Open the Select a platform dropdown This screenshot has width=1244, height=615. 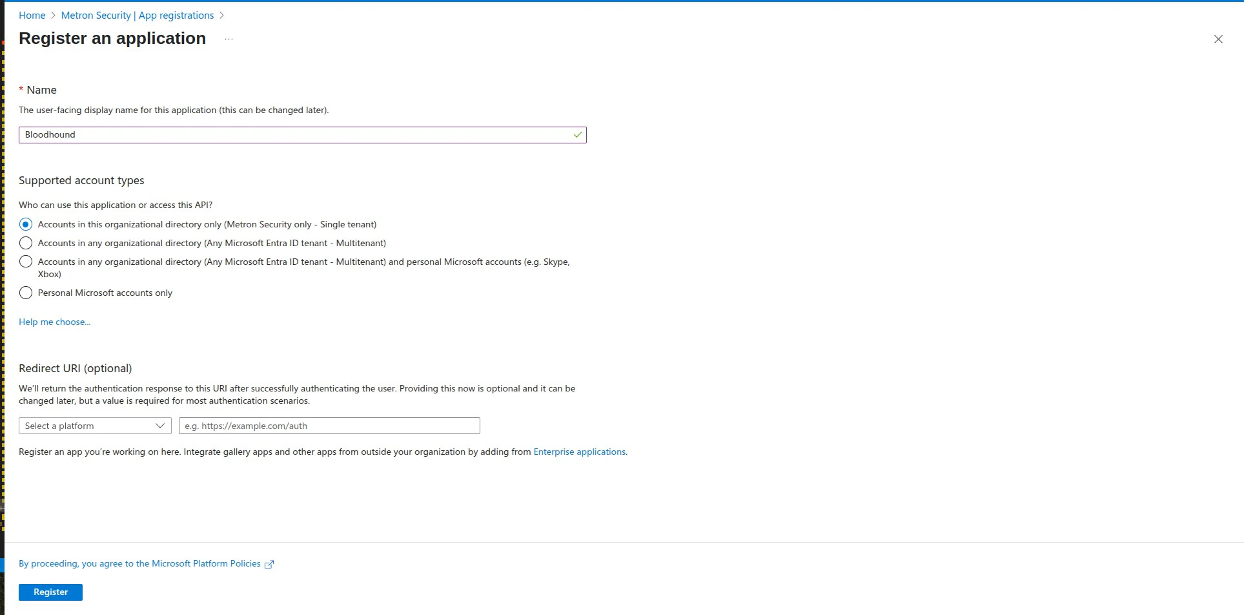94,426
